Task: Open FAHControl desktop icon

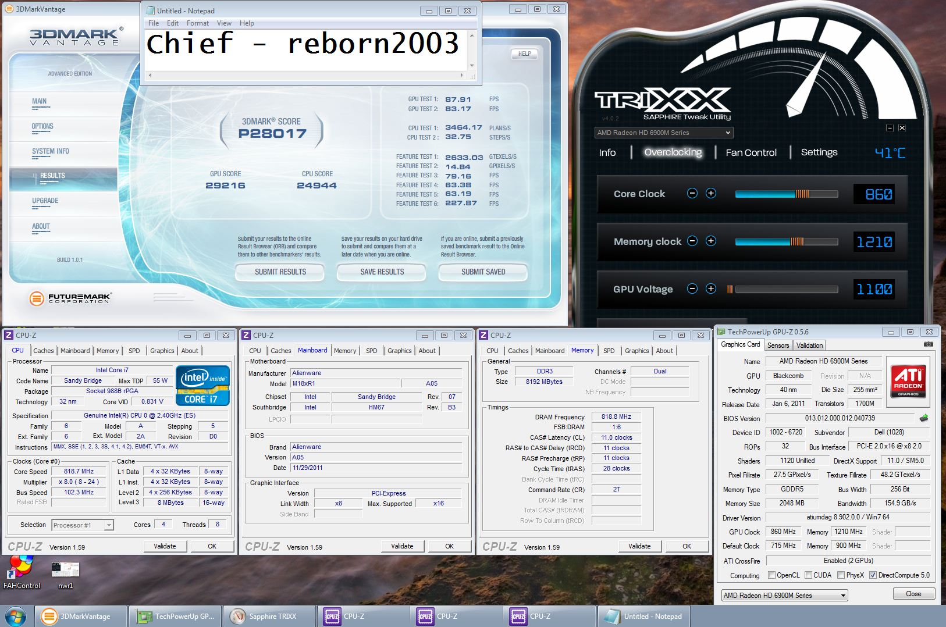Action: point(22,572)
